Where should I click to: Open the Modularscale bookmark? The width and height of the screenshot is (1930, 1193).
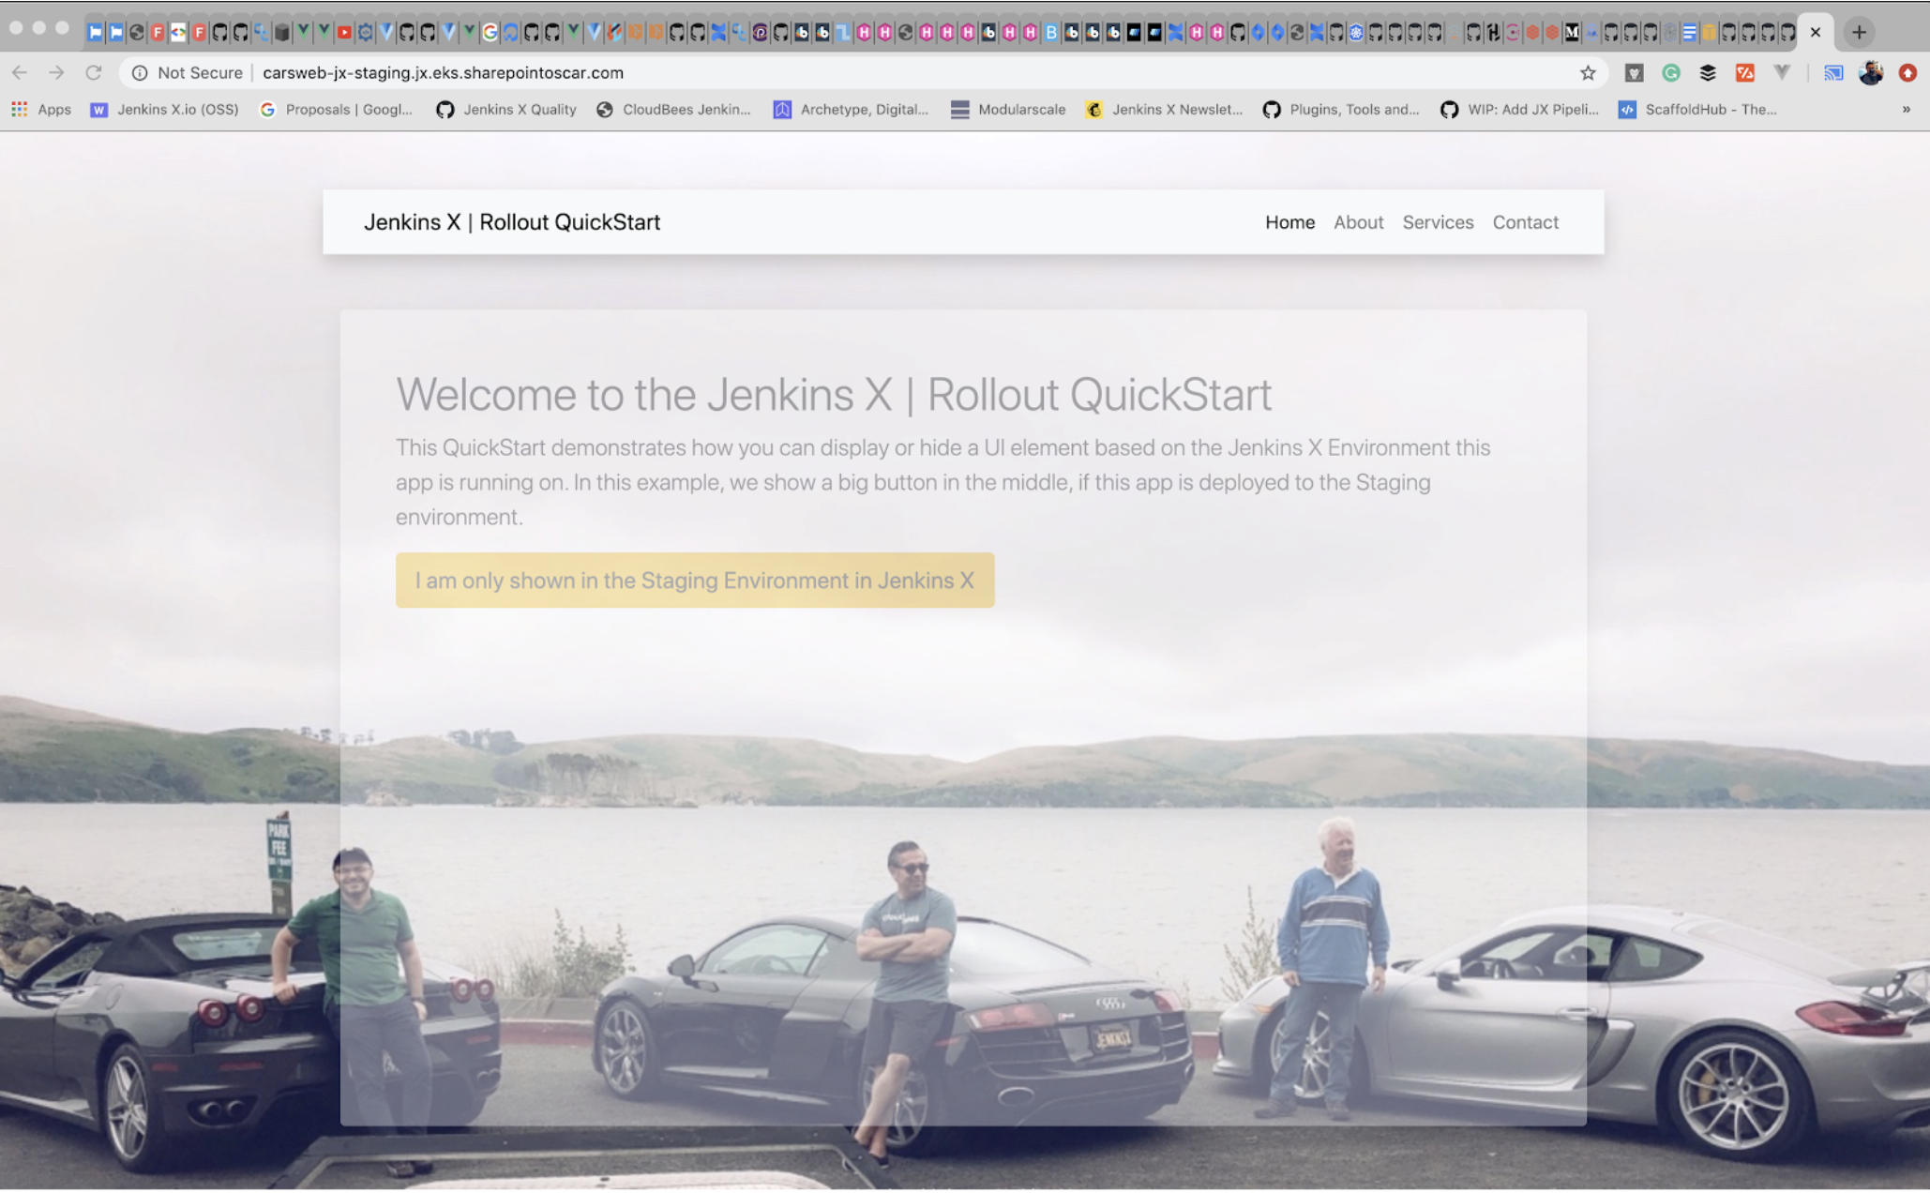(x=1008, y=109)
